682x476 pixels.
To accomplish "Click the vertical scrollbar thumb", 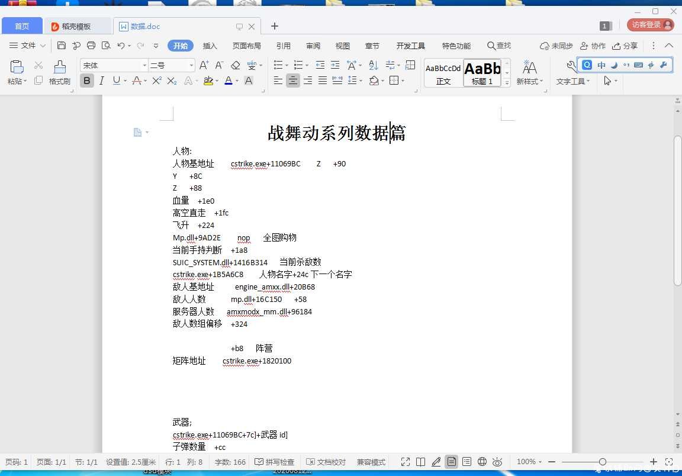I will (x=678, y=211).
